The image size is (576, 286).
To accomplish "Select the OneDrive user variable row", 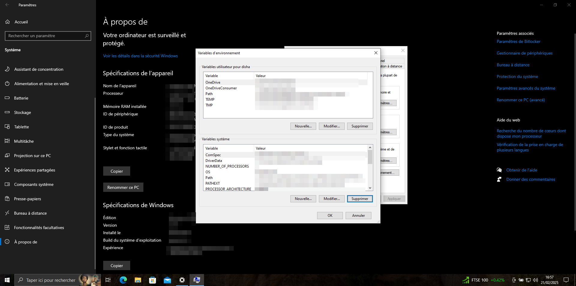I will click(285, 82).
